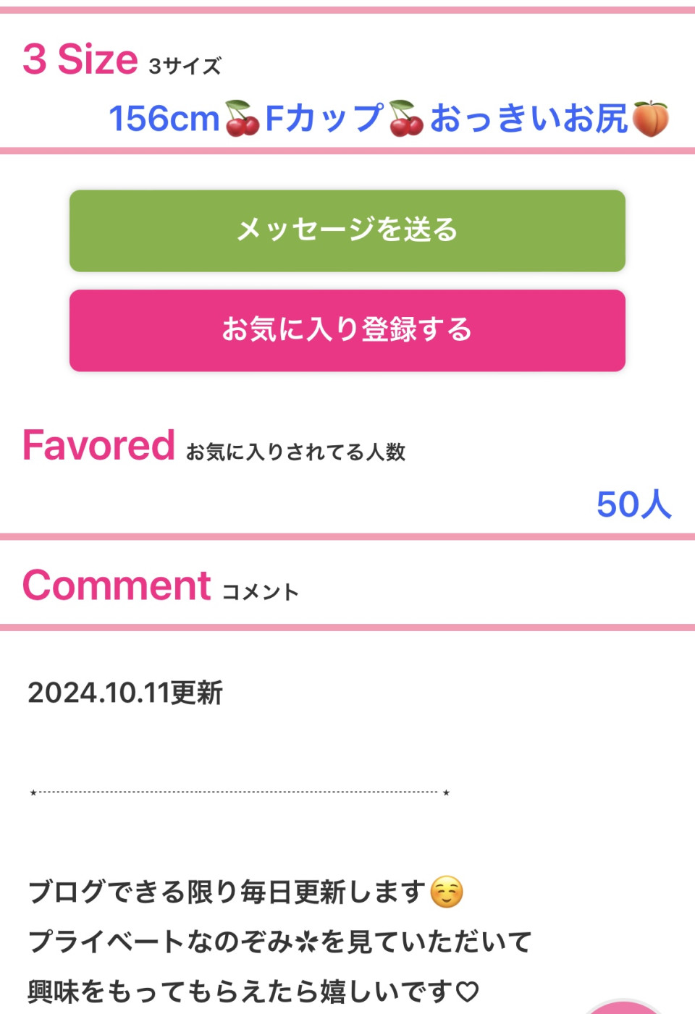695x1014 pixels.
Task: Click the cherry emoji after 156cm
Action: [x=242, y=119]
